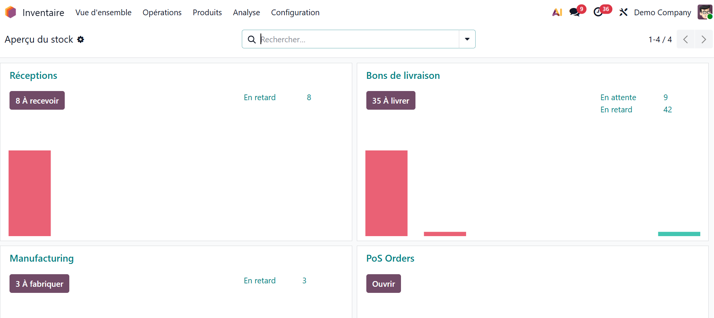Click the Inventaire app title
The image size is (714, 318).
point(43,13)
